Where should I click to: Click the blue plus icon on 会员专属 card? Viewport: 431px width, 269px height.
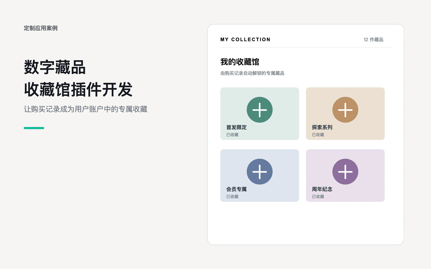click(x=260, y=172)
